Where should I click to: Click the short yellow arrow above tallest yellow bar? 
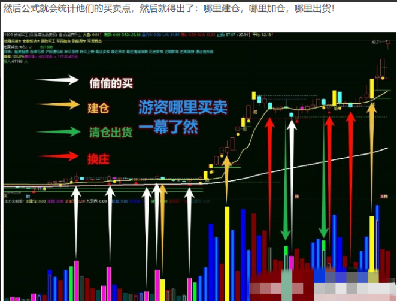pyautogui.click(x=226, y=179)
